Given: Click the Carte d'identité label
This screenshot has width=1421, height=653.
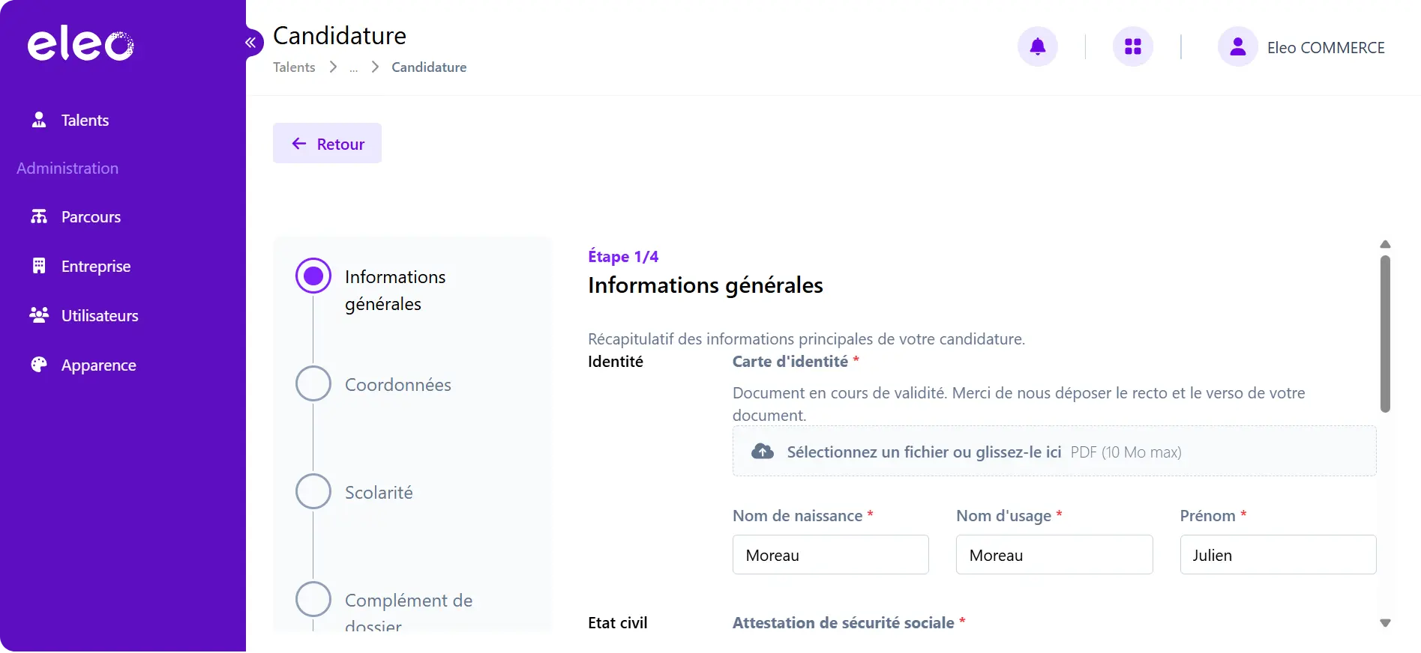Looking at the screenshot, I should click(x=790, y=362).
